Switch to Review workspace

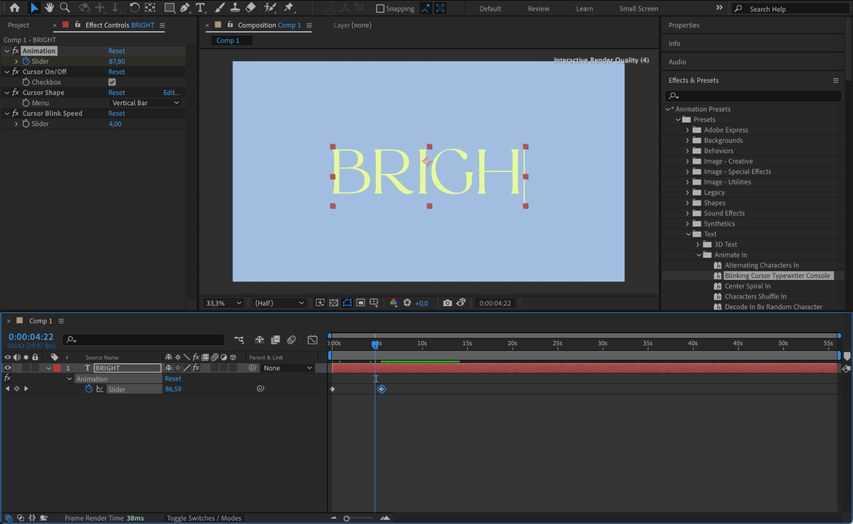(538, 9)
